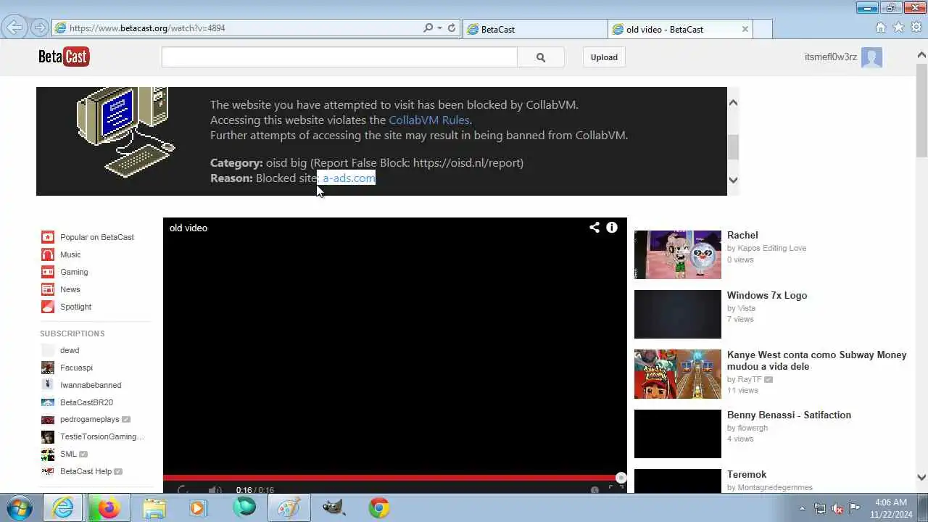Switch to the BetaCast tab
This screenshot has height=522, width=928.
[x=535, y=29]
